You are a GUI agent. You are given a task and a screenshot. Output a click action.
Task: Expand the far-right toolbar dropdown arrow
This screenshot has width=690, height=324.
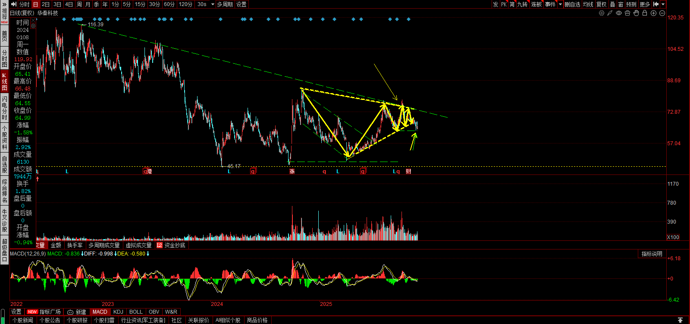663,4
